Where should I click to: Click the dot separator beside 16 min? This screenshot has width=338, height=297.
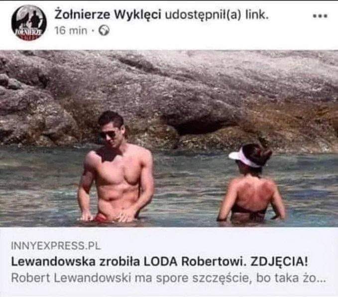93,31
